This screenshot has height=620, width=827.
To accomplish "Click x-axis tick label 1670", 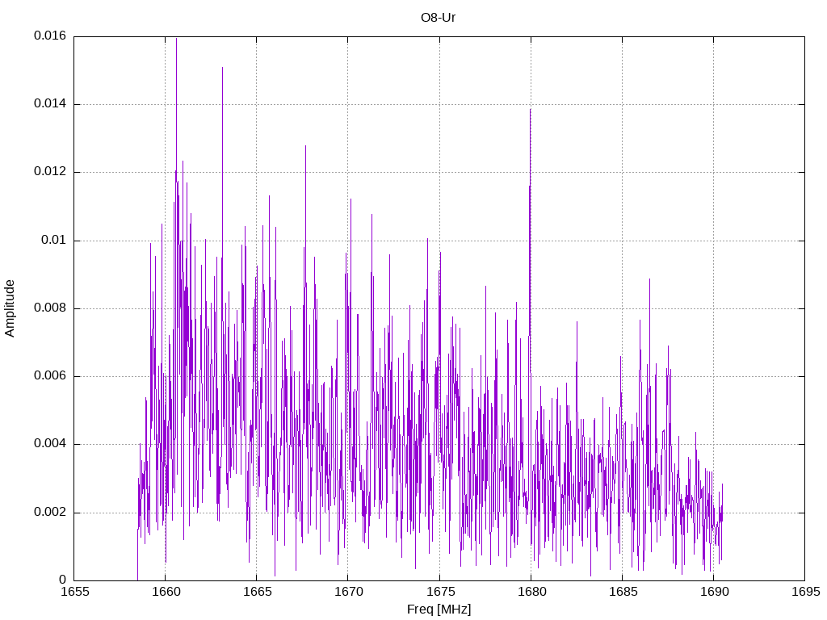I will point(349,592).
